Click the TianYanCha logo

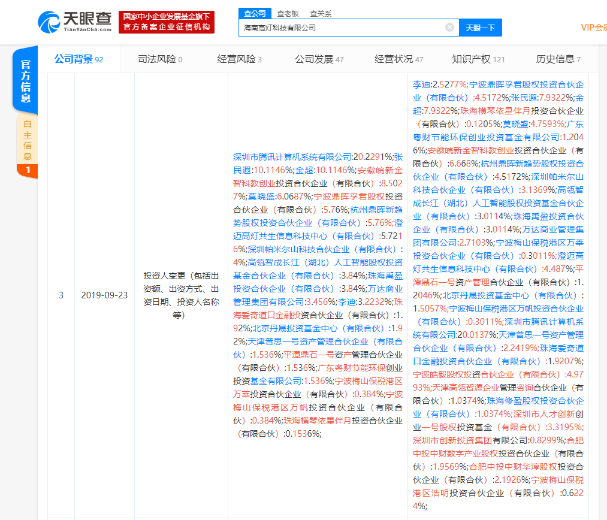pos(74,22)
